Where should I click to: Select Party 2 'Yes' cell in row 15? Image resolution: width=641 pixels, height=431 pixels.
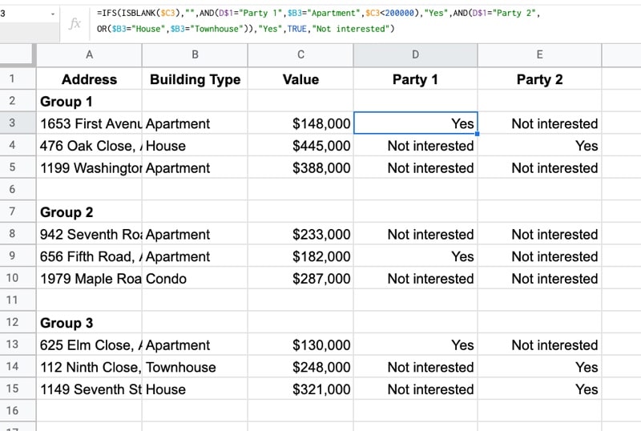pos(539,389)
